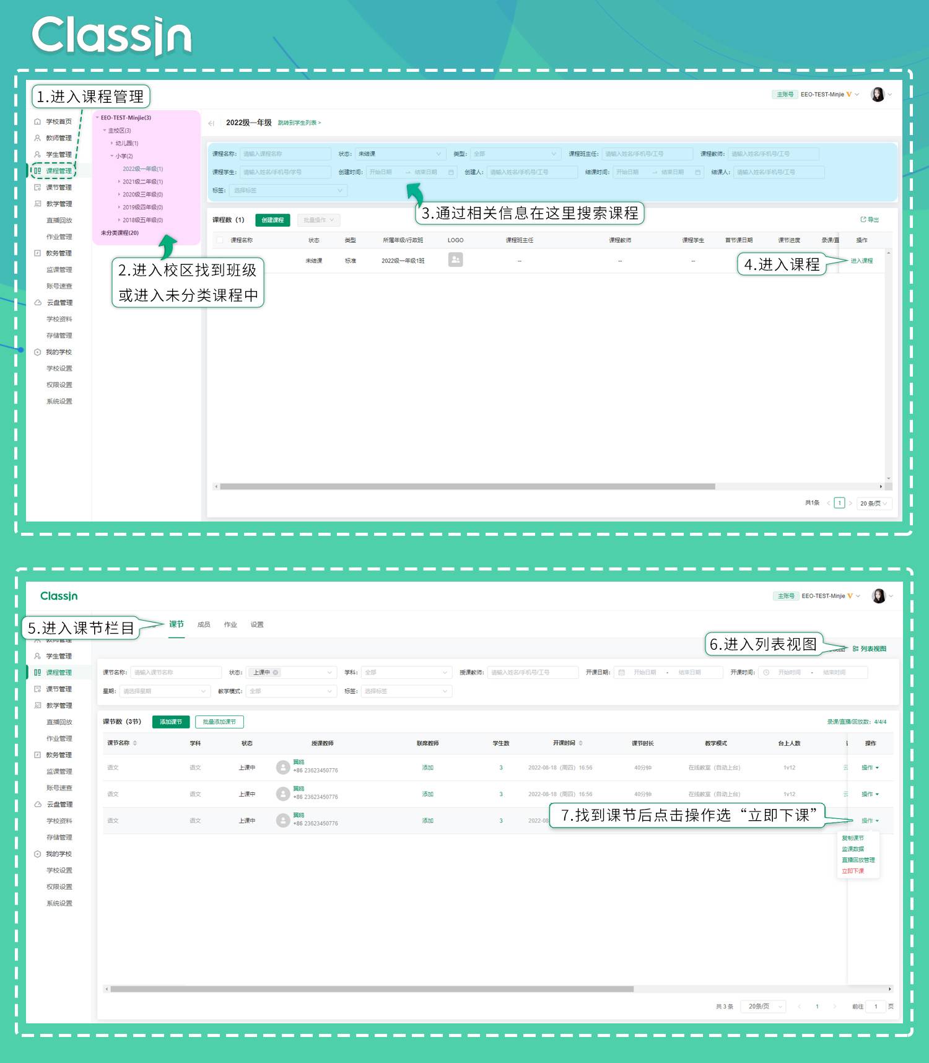Click the 课节名称 search input field
The height and width of the screenshot is (1063, 929).
click(x=176, y=672)
